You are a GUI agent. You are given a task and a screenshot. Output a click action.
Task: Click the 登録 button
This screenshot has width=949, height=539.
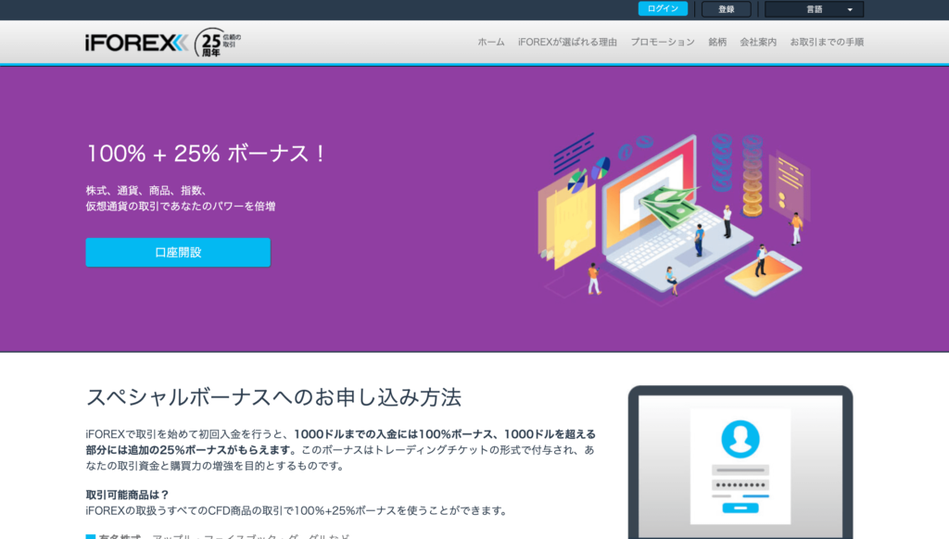tap(727, 9)
